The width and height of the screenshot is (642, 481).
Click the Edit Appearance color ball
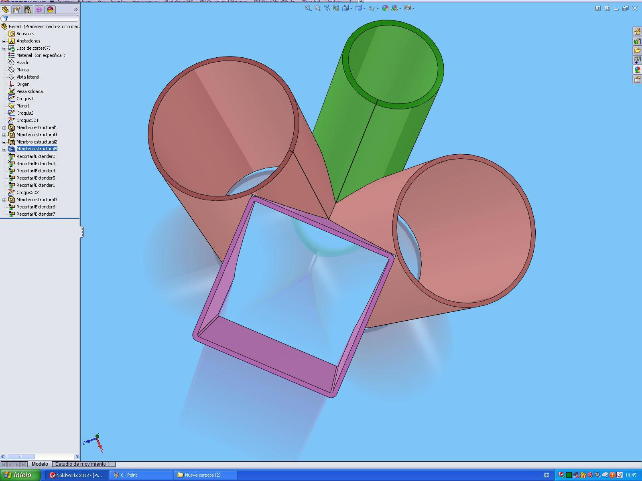click(385, 8)
